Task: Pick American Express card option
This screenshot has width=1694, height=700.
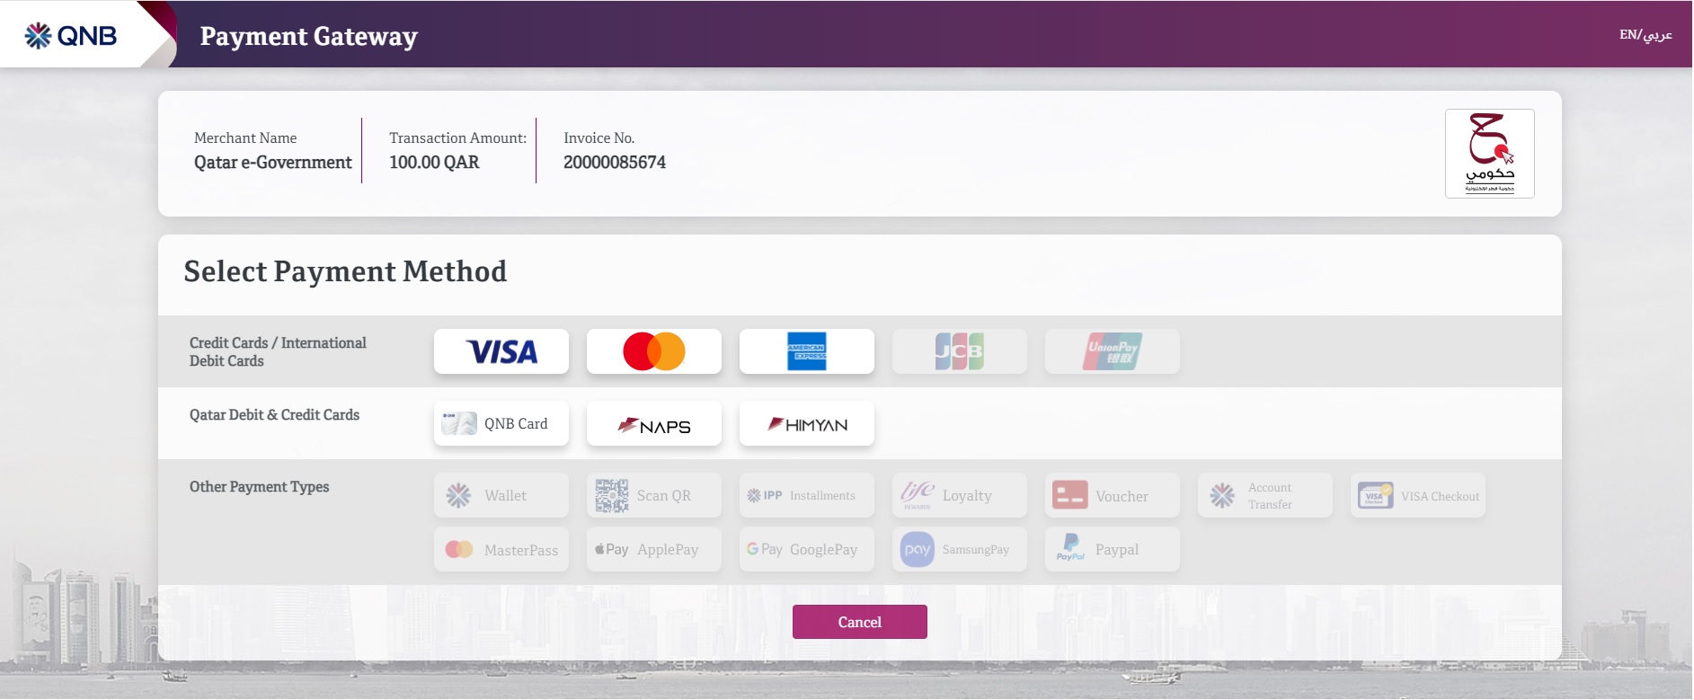Action: coord(806,351)
